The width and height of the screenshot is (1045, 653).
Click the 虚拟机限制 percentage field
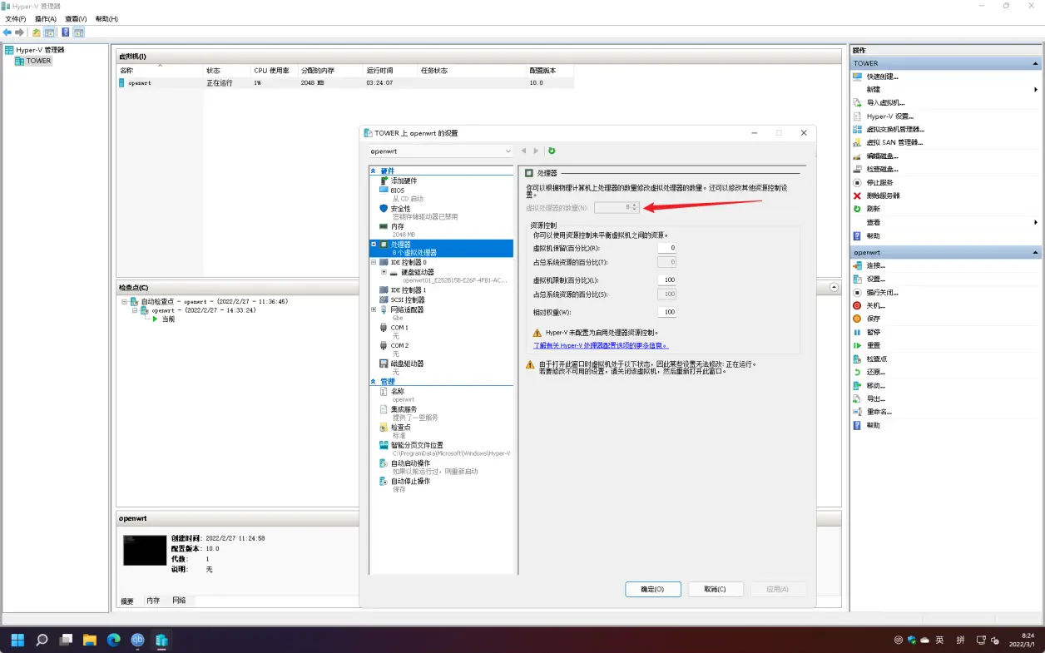667,280
